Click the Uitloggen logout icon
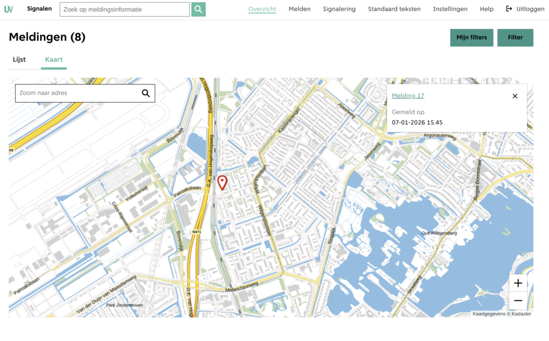 point(509,9)
